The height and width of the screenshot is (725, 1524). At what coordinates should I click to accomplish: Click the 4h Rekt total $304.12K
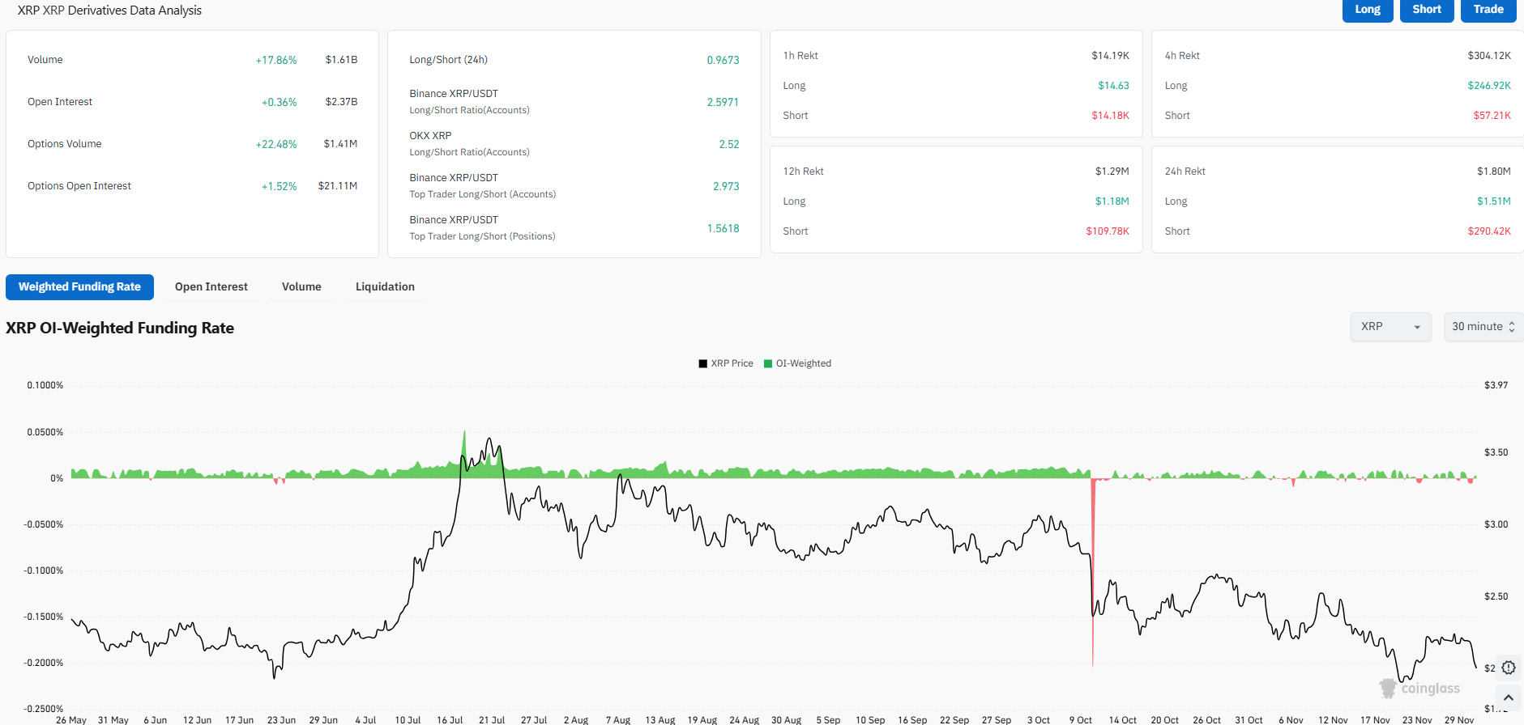click(x=1489, y=56)
